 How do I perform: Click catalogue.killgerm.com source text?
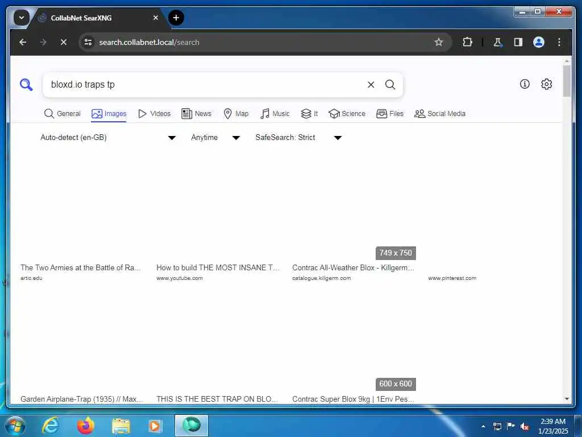(x=321, y=278)
